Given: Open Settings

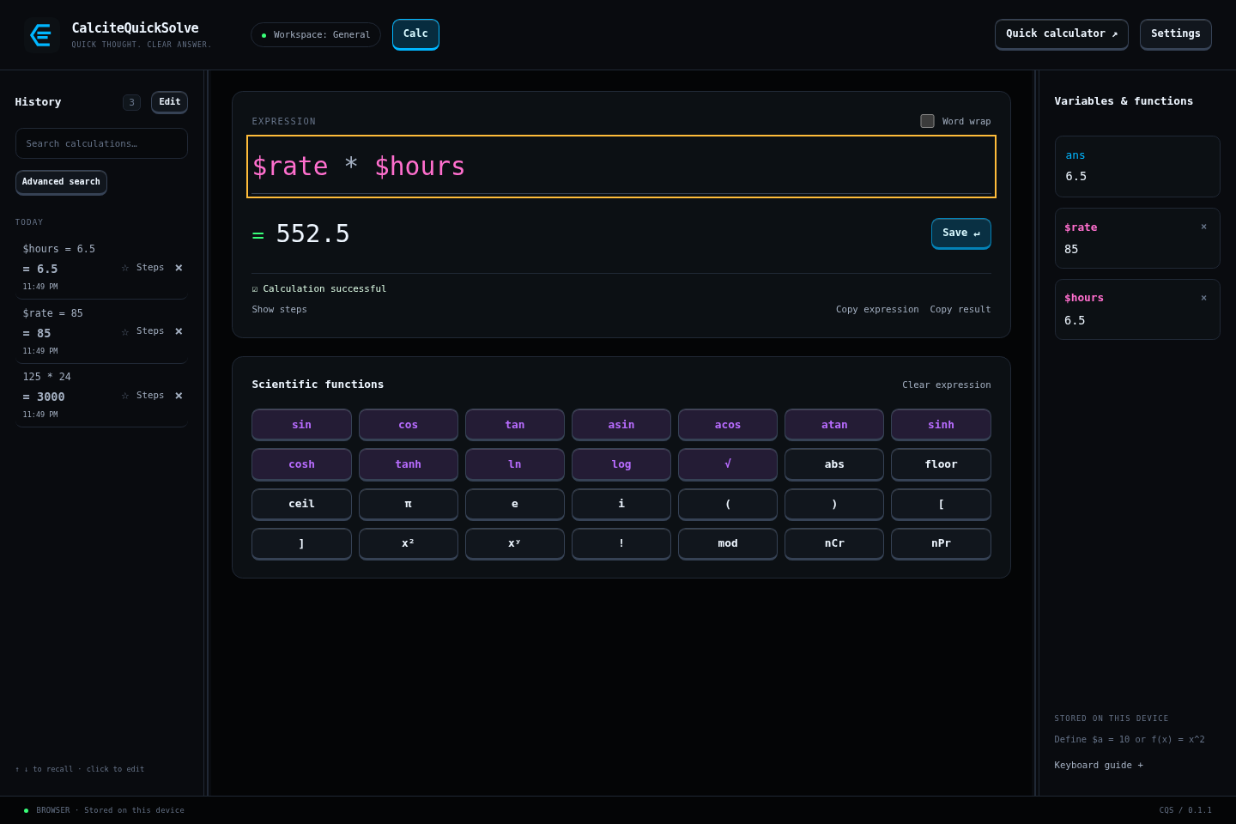Looking at the screenshot, I should (1176, 34).
